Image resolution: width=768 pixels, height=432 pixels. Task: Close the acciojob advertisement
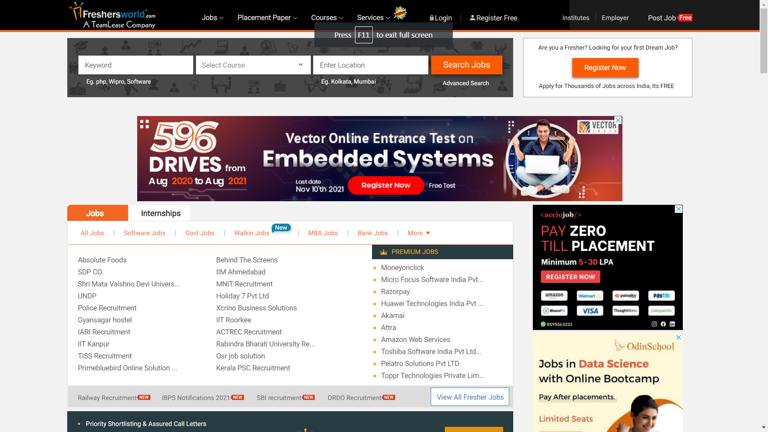[678, 209]
